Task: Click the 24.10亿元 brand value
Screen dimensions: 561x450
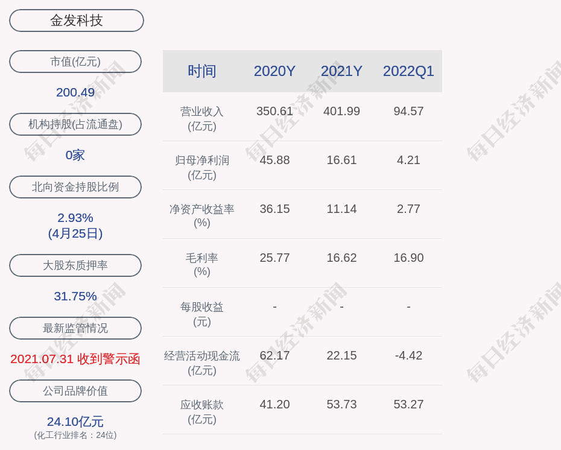Action: 75,422
